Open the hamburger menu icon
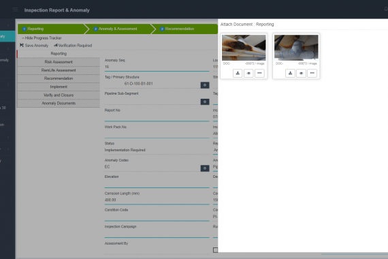The width and height of the screenshot is (388, 259). [15, 10]
